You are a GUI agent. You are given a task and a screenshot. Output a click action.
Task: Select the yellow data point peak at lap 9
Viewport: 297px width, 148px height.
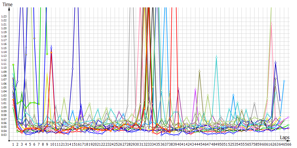pos(47,75)
